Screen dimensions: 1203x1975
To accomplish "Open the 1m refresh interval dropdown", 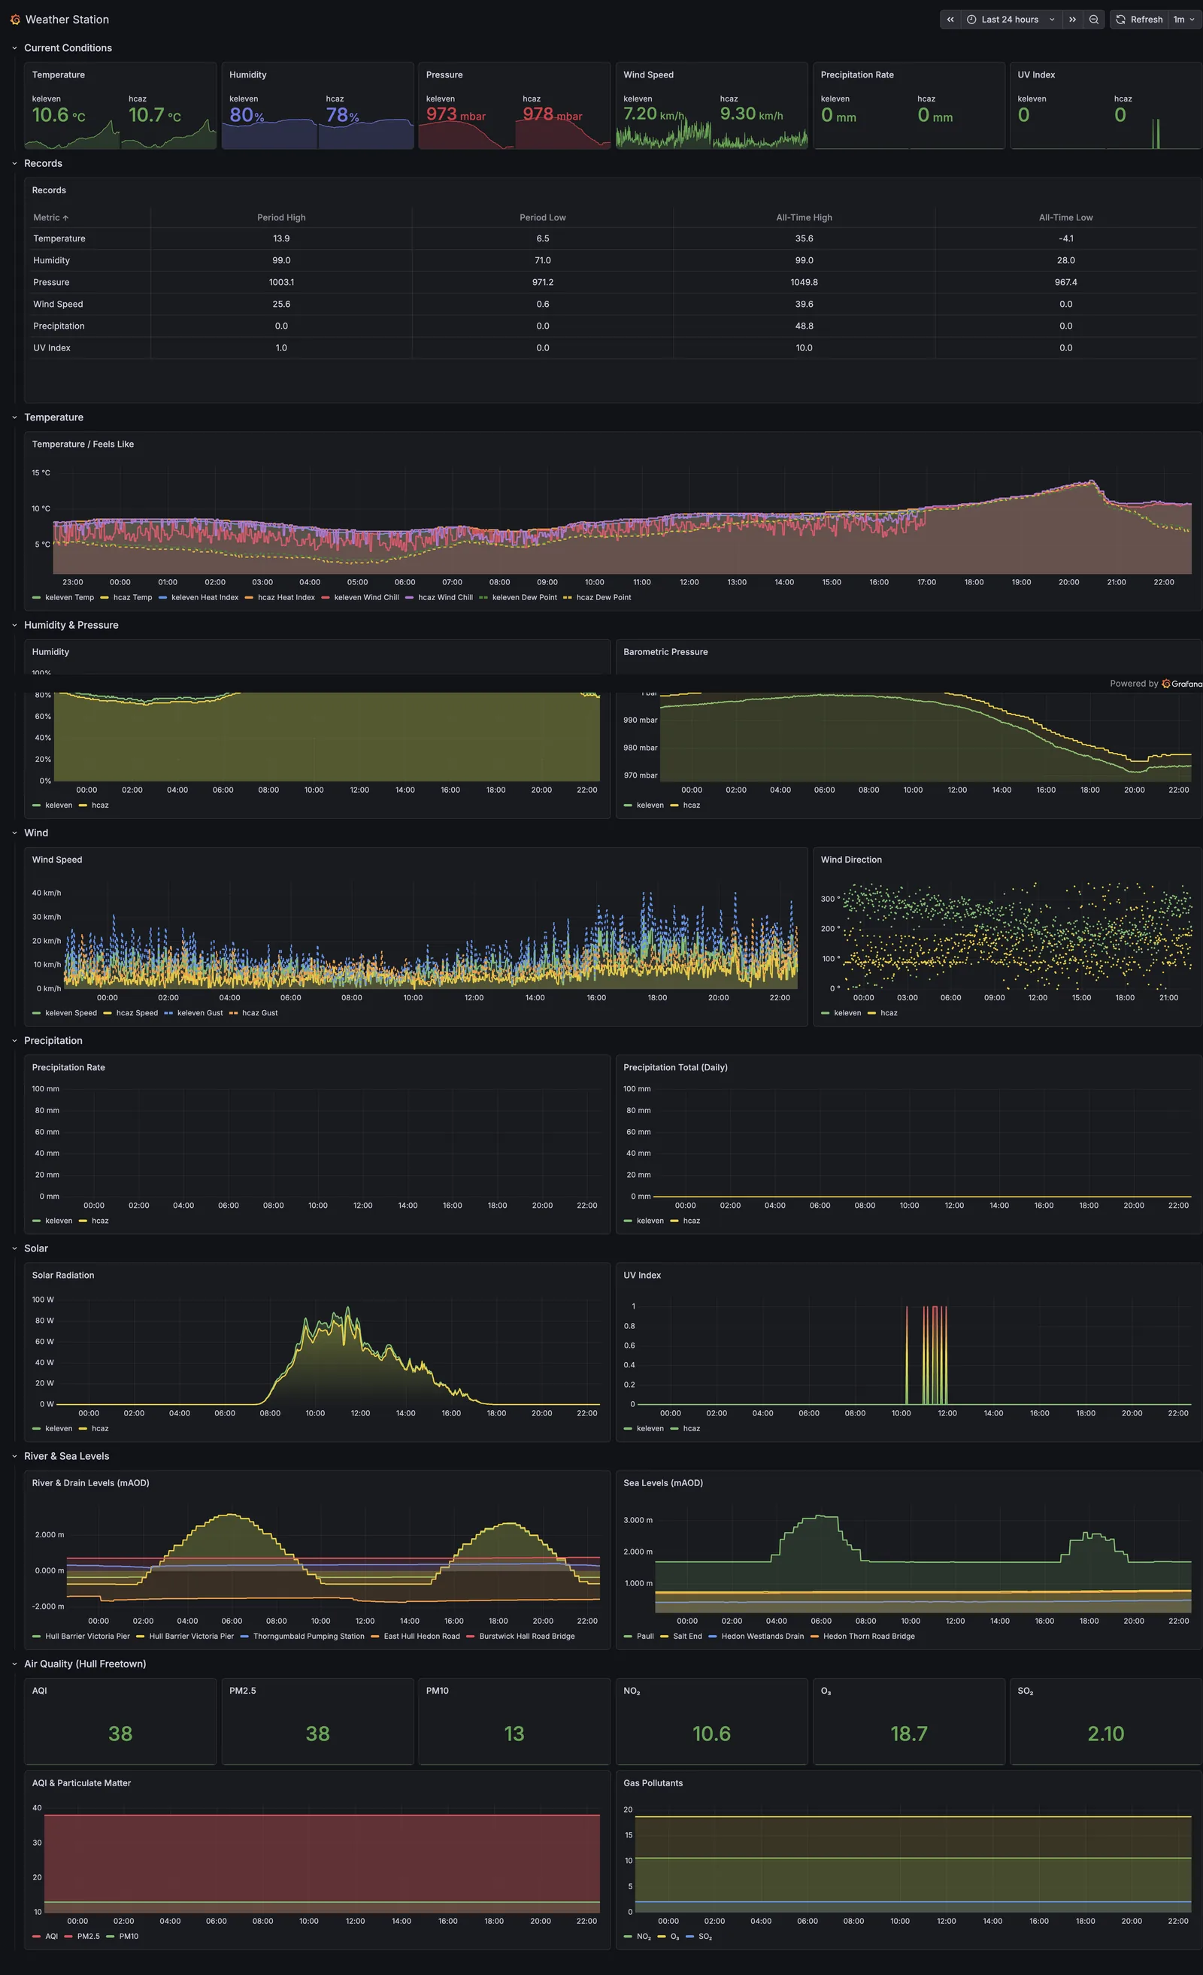I will [x=1183, y=20].
